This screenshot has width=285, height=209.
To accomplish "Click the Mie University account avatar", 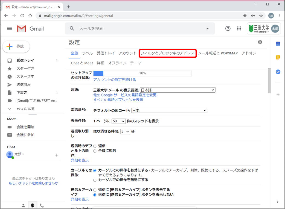I will point(275,28).
